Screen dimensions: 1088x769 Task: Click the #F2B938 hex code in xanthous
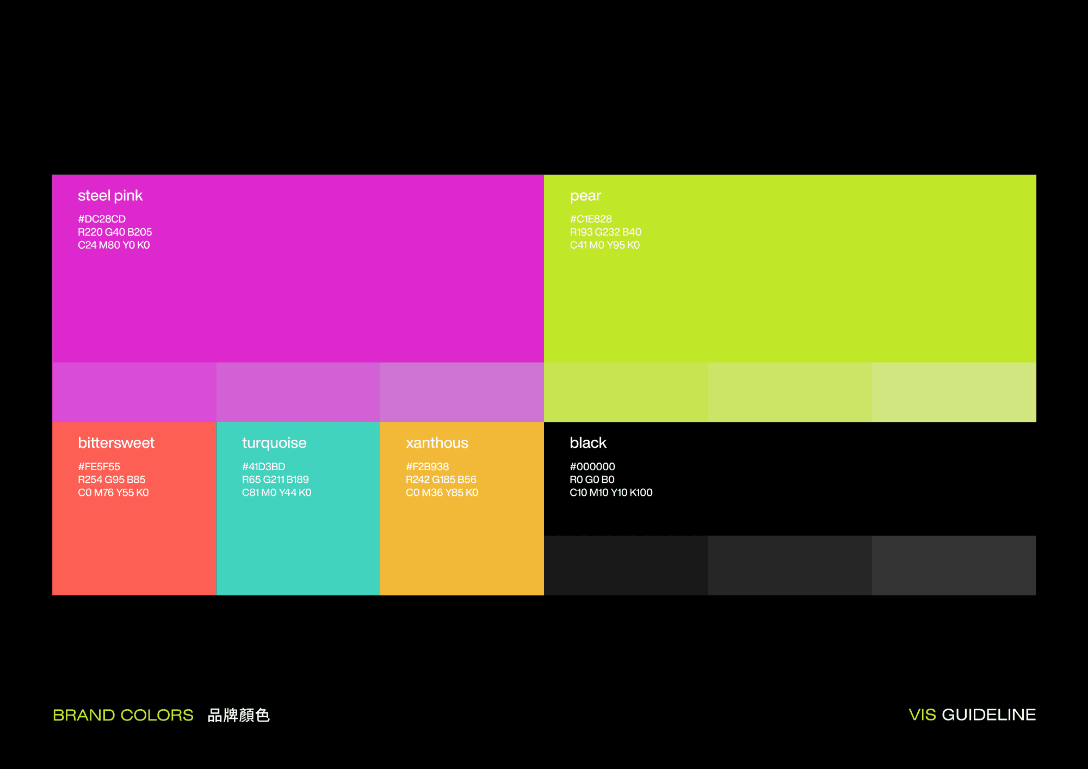click(427, 466)
